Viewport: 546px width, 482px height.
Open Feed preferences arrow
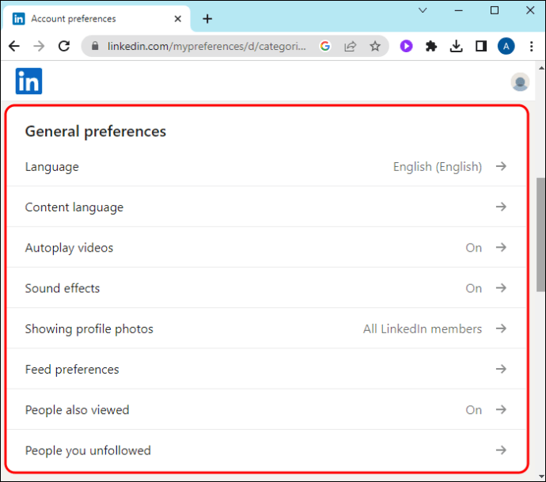pyautogui.click(x=501, y=369)
